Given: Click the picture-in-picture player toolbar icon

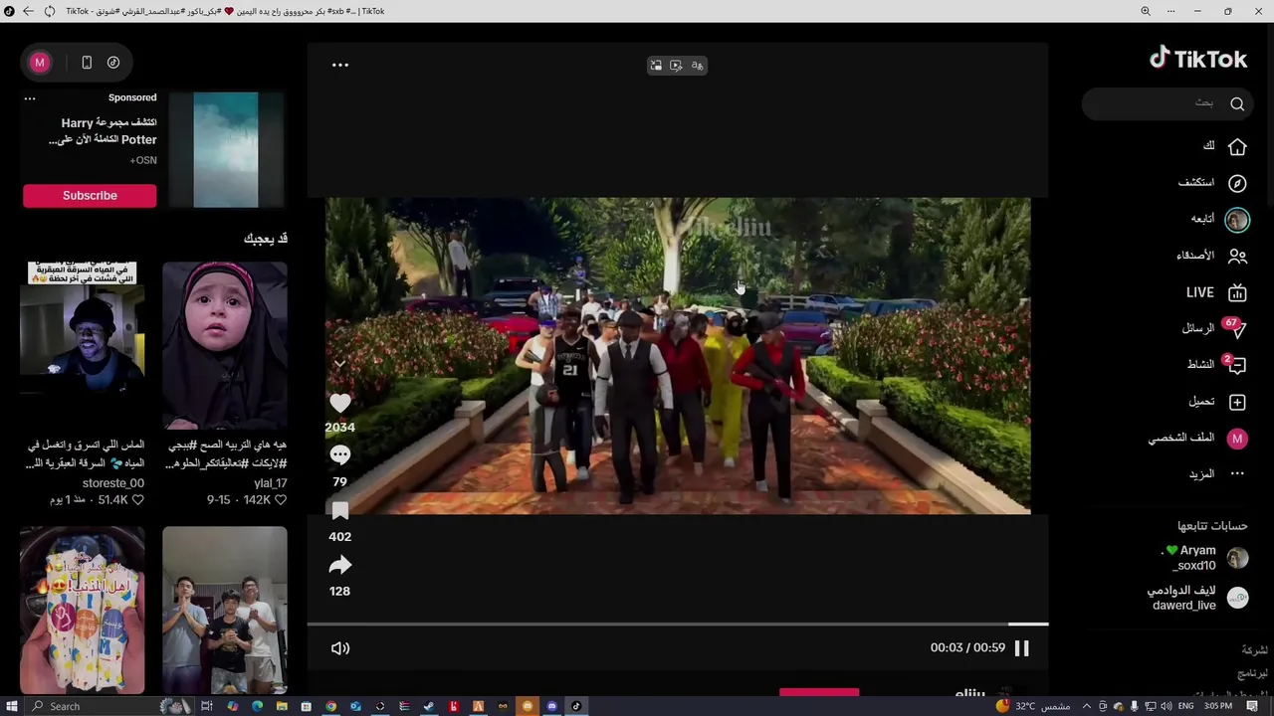Looking at the screenshot, I should [x=677, y=65].
